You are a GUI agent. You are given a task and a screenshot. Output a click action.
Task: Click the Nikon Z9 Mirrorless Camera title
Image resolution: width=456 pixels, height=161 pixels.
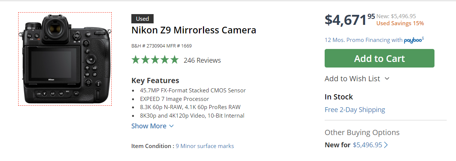194,30
